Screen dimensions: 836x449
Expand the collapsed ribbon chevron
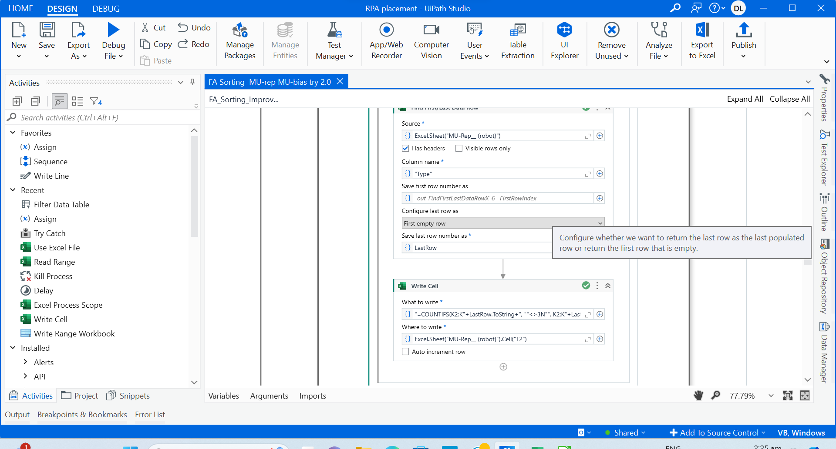(x=826, y=61)
